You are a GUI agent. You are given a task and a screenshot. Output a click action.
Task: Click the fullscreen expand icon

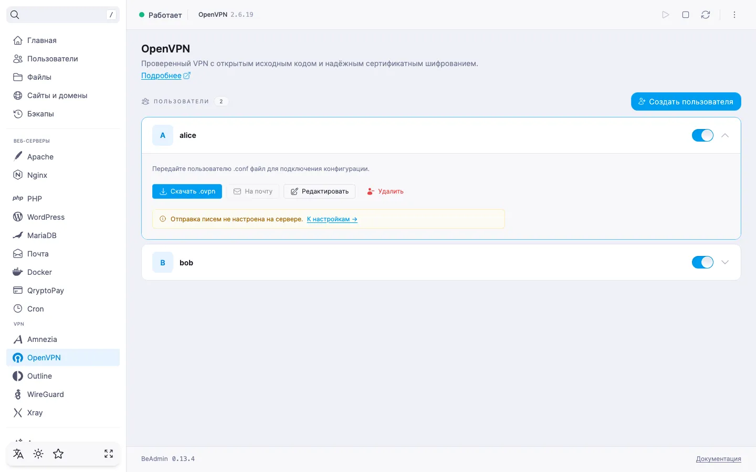coord(109,454)
